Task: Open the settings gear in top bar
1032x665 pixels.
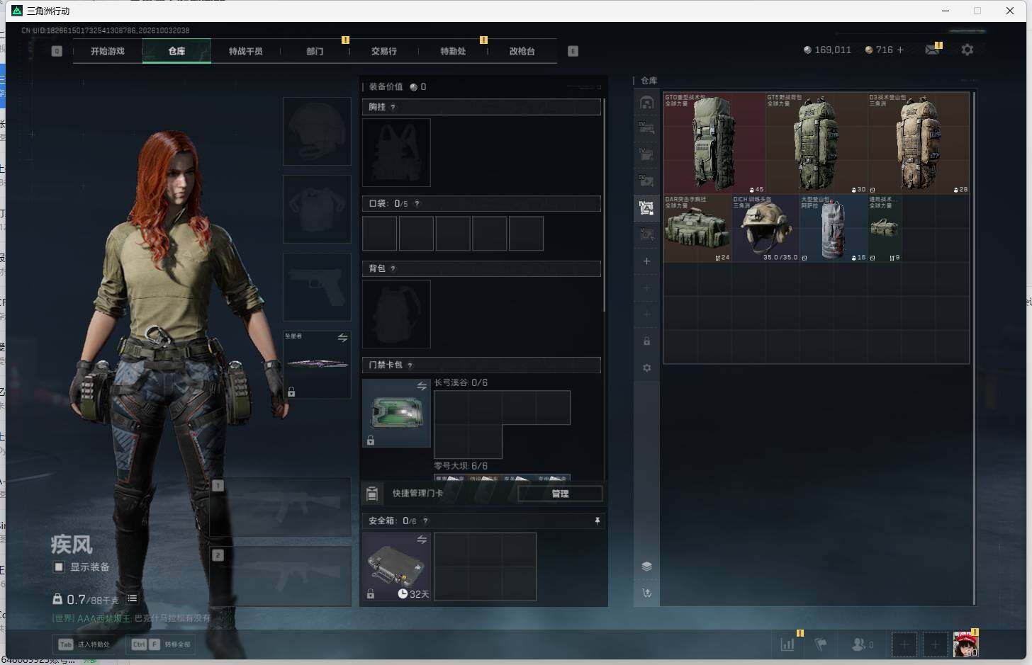Action: (x=967, y=50)
